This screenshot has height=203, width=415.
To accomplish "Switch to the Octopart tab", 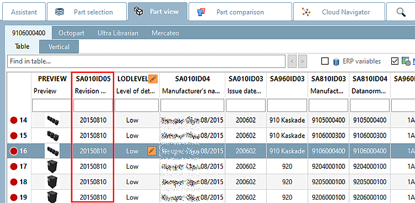I will (x=71, y=33).
